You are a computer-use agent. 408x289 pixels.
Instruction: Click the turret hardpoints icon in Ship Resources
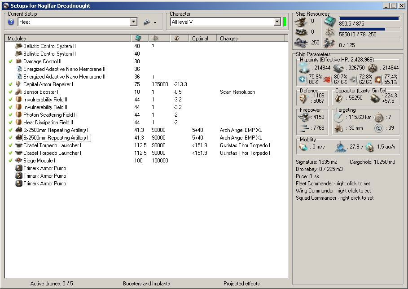pos(301,21)
